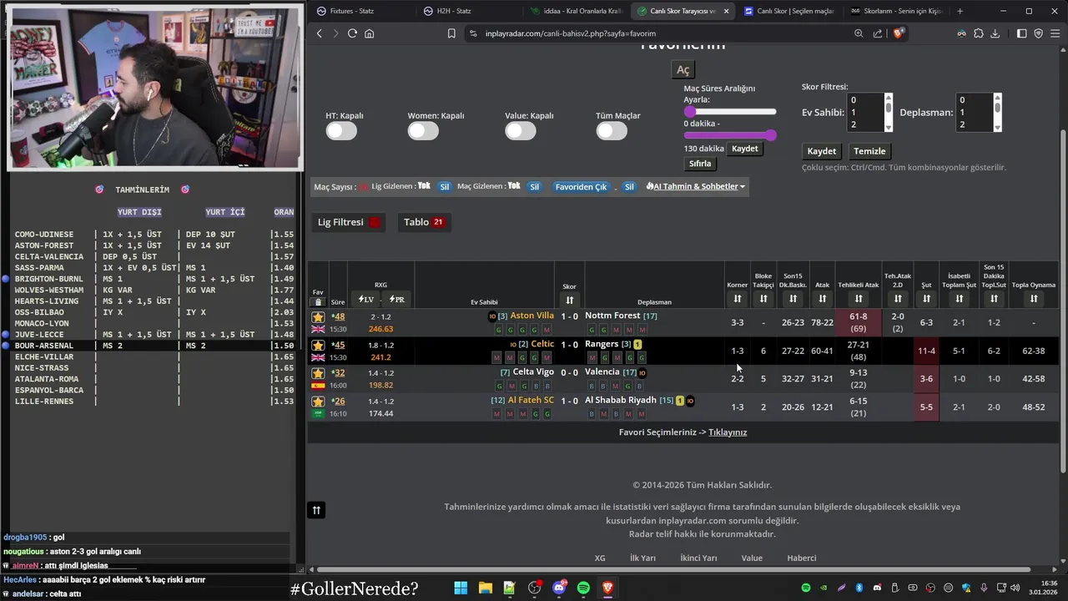Select score 1 in Ev Sahibi listbox
This screenshot has width=1068, height=601.
864,112
